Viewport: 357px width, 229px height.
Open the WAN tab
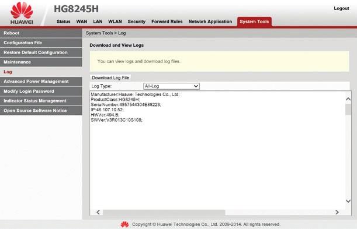tap(82, 22)
